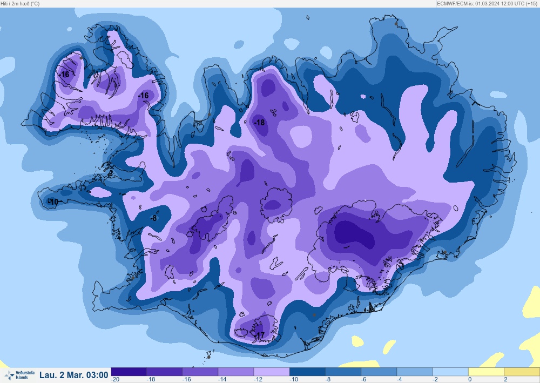Select the pale yellow 0 to 2 legend swatch
Image resolution: width=540 pixels, height=383 pixels.
(x=487, y=372)
